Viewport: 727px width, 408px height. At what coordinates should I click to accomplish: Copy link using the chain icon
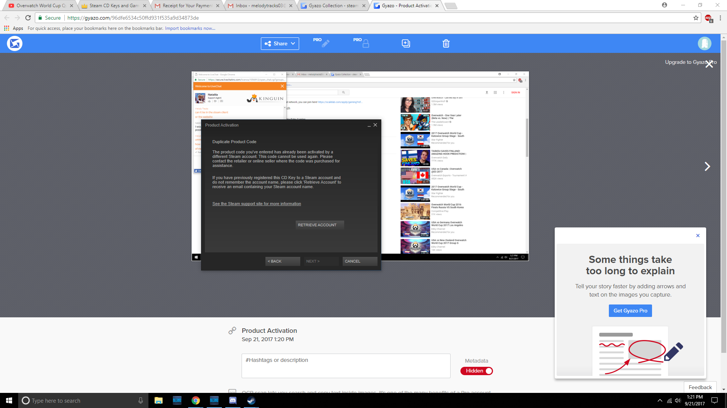point(232,331)
